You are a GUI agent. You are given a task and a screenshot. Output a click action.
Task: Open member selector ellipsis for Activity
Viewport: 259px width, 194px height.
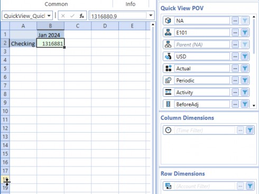(235, 92)
